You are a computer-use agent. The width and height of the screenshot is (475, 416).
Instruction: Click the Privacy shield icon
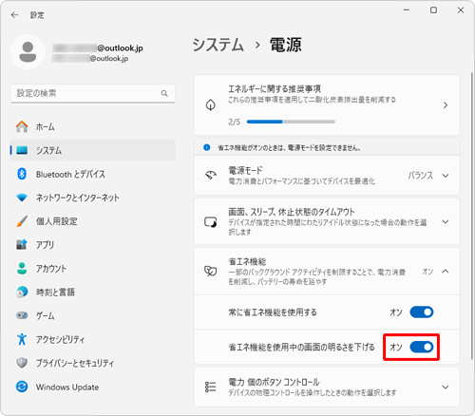(x=22, y=363)
